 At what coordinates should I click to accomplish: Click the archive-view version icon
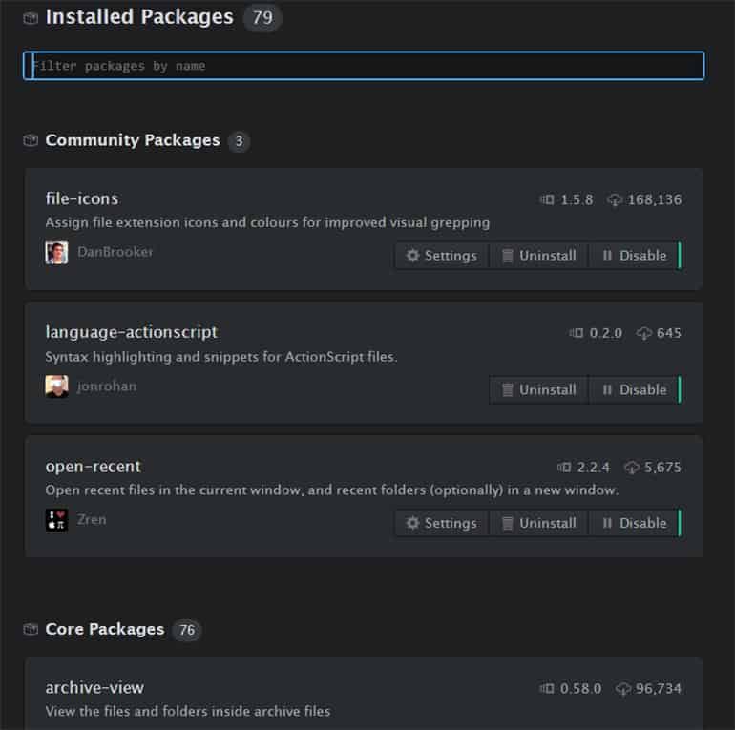(547, 688)
